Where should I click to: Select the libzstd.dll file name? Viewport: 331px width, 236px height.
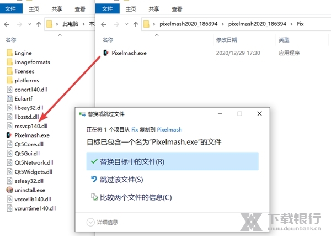point(27,117)
